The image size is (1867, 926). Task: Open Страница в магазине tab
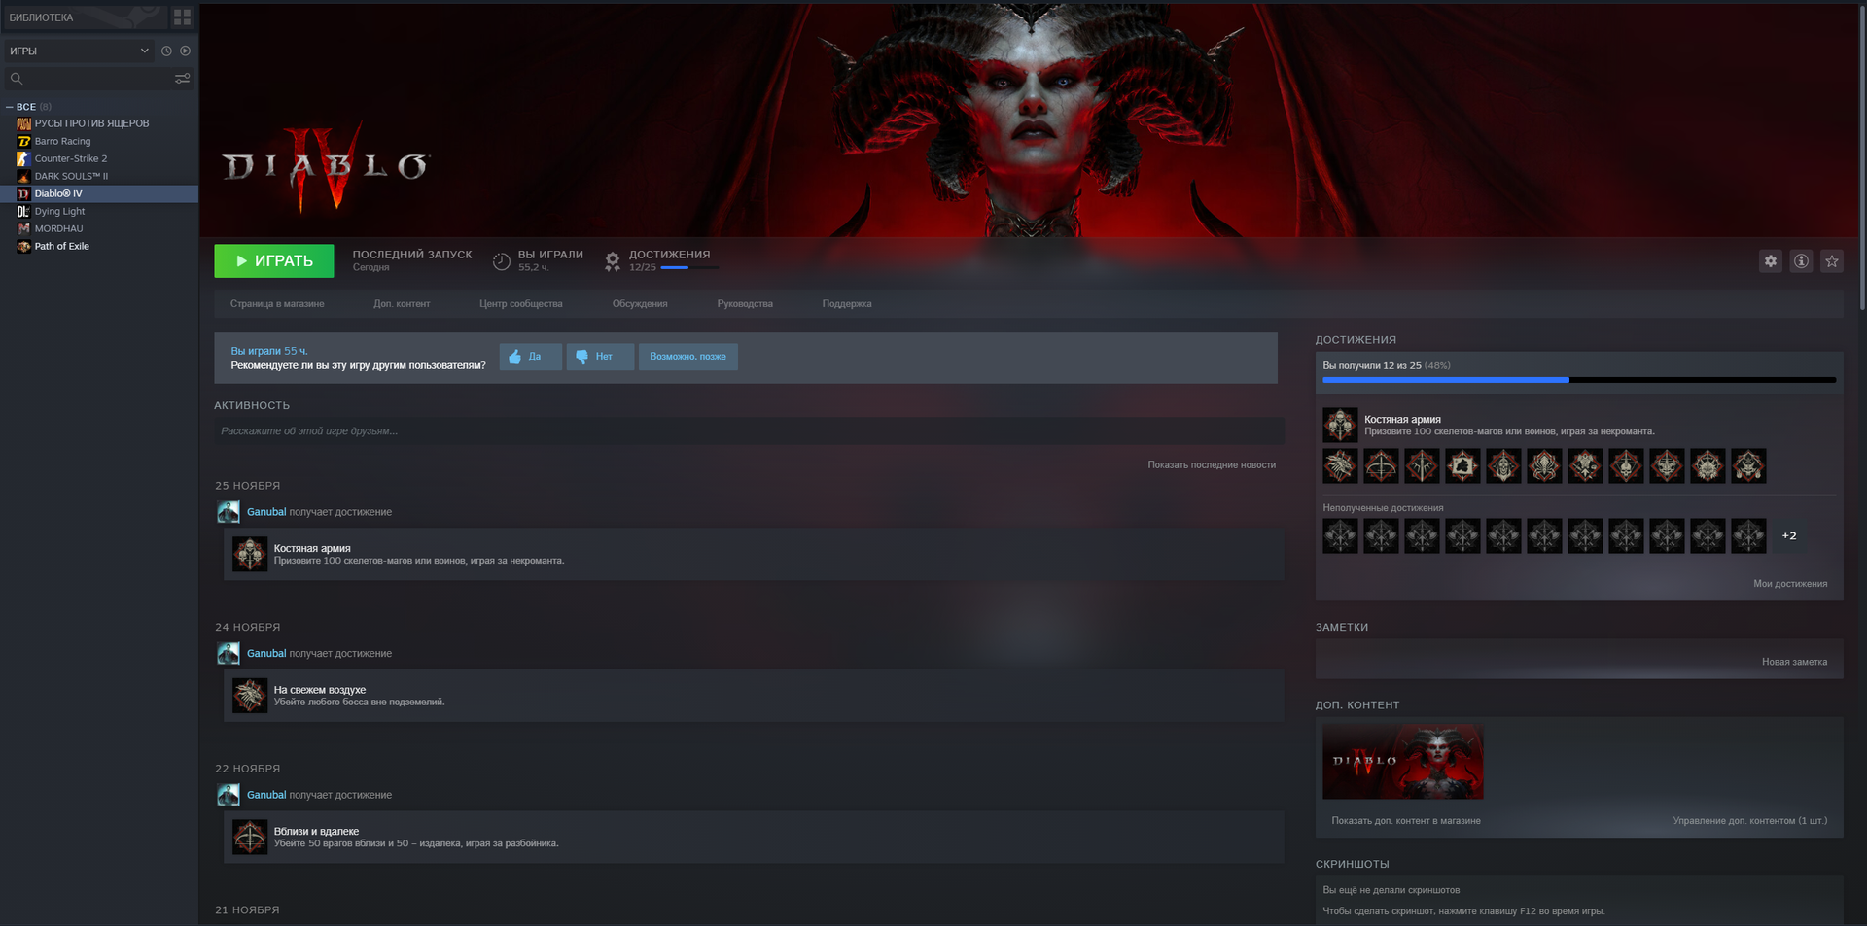coord(277,304)
